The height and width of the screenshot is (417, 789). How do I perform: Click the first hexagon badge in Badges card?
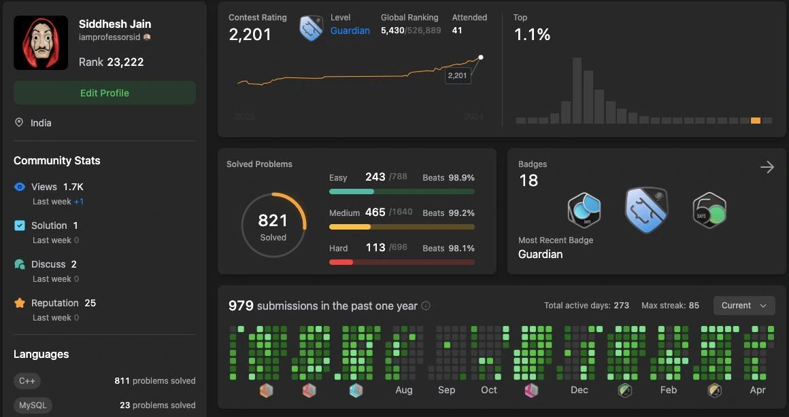[584, 210]
